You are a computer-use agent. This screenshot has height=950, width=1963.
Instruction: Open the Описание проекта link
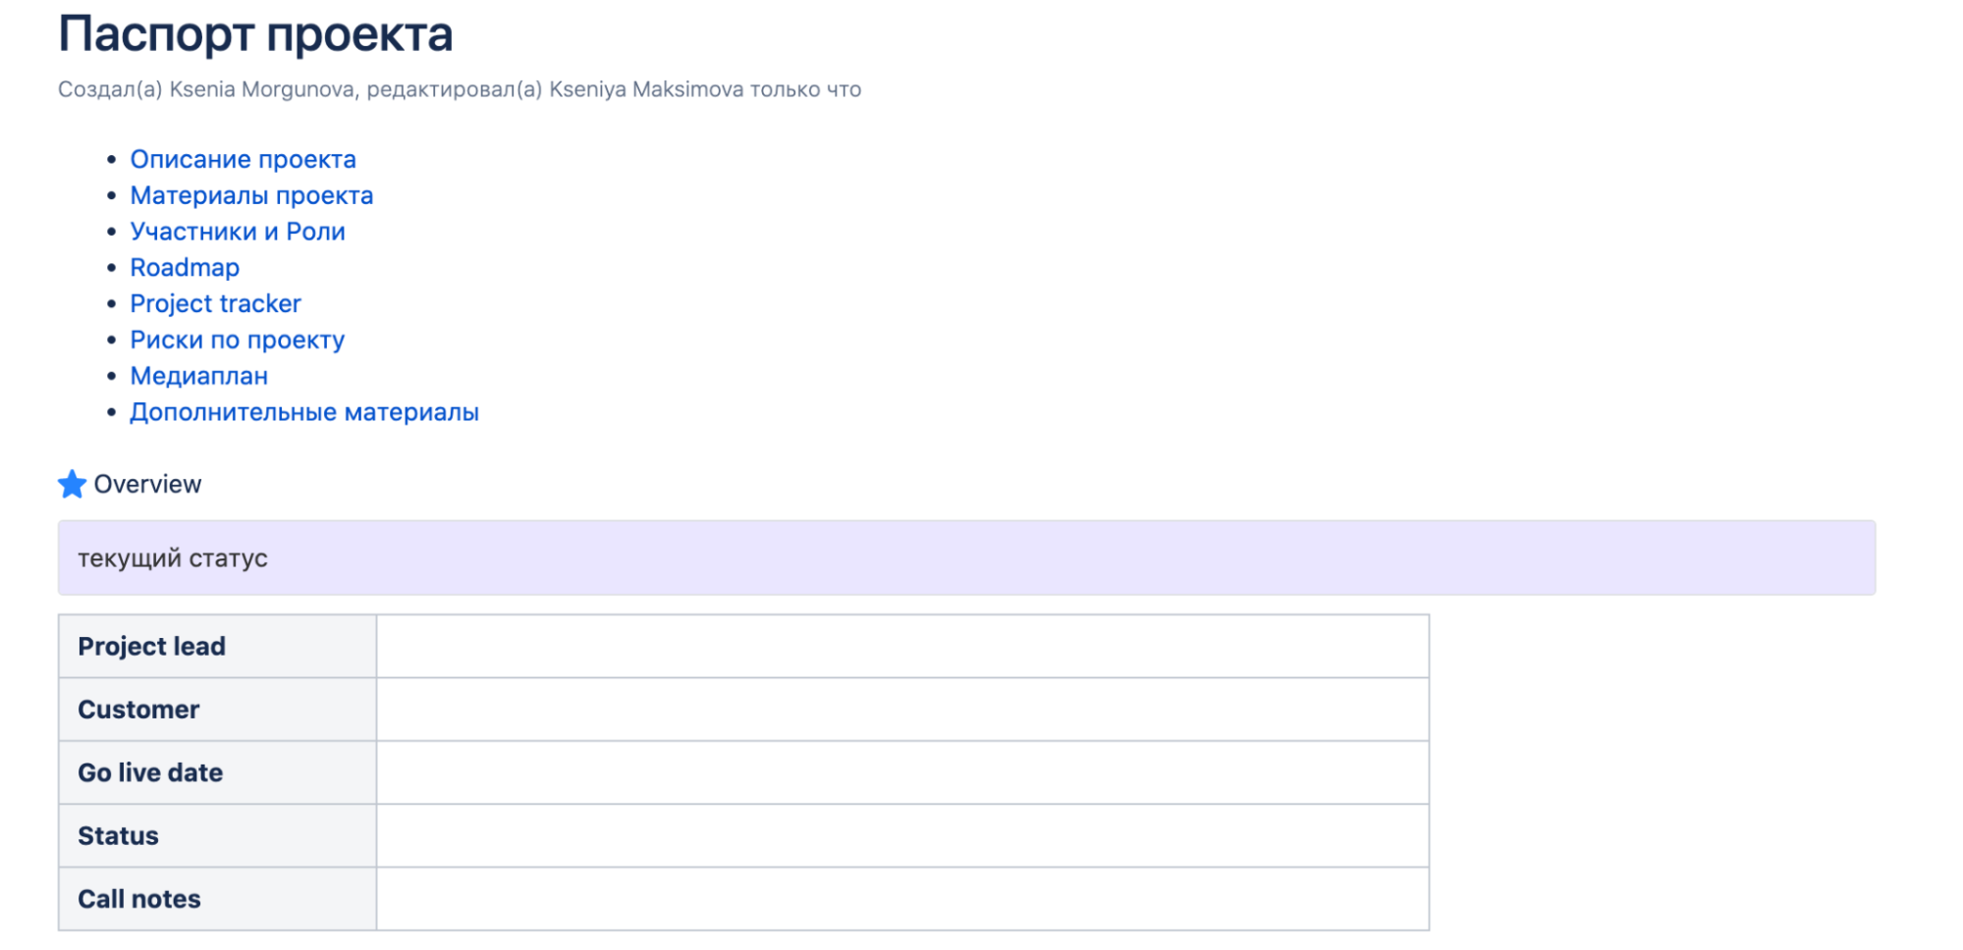[x=243, y=159]
